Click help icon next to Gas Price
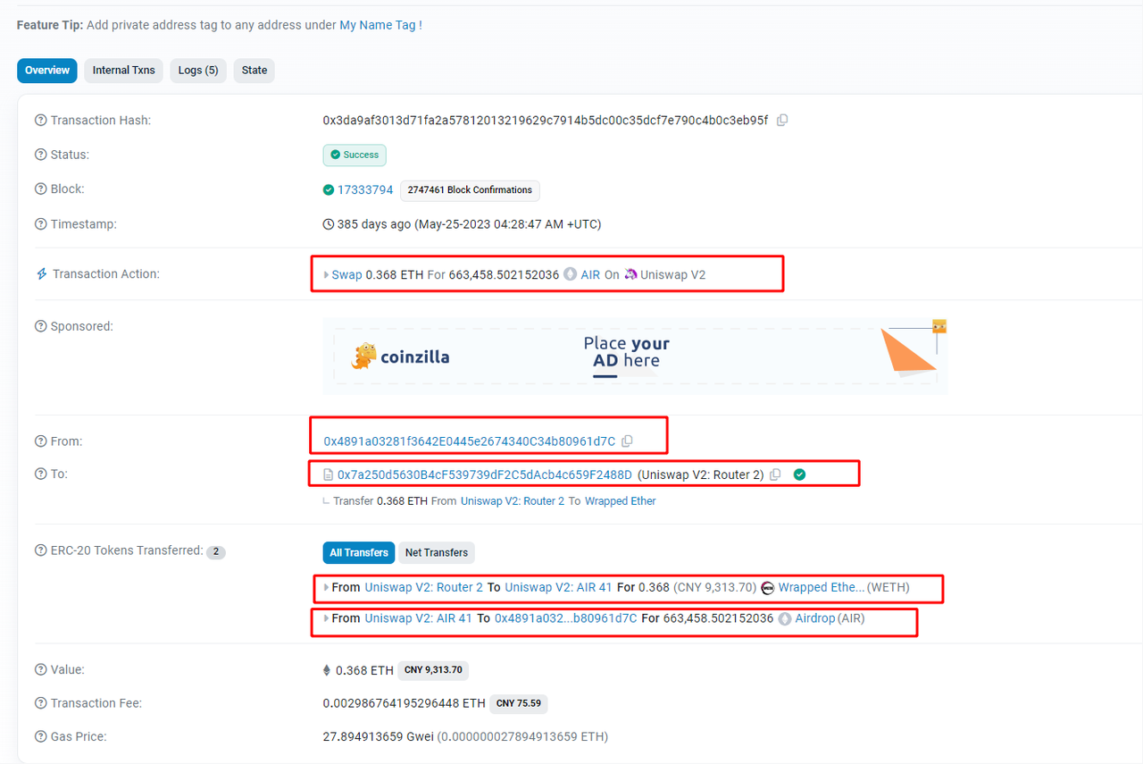The image size is (1143, 764). (x=40, y=737)
